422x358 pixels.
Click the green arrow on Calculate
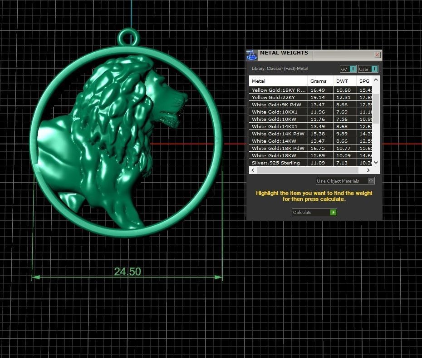[333, 212]
